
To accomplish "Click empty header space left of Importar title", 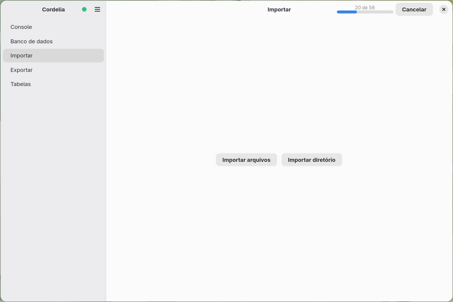I will click(x=187, y=9).
